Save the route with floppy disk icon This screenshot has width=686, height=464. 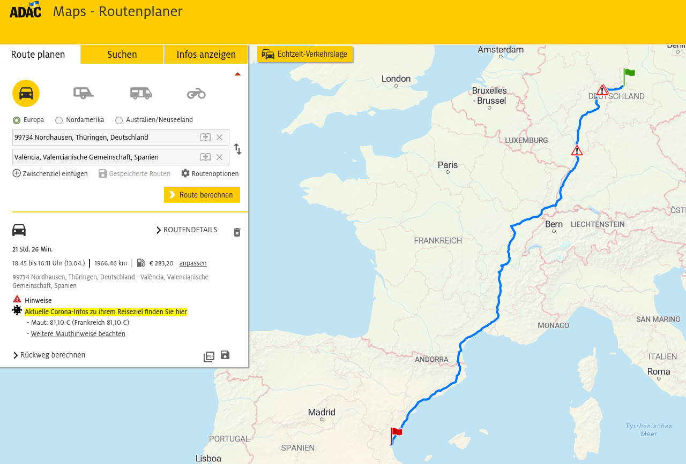pos(225,355)
